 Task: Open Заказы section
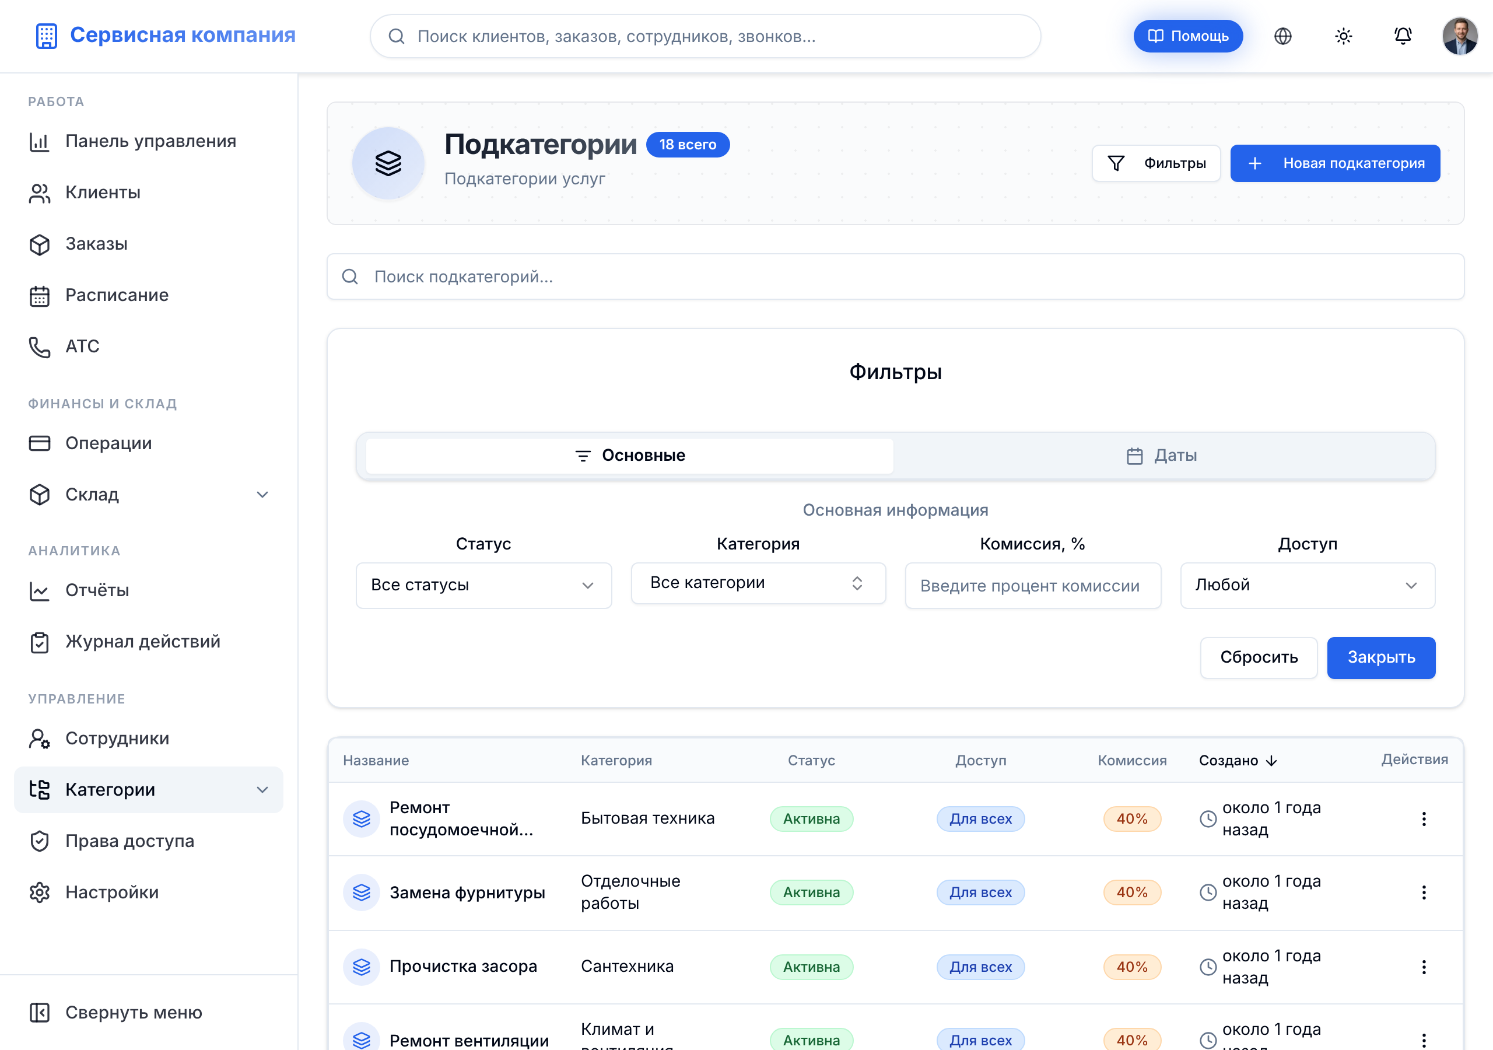(x=149, y=244)
